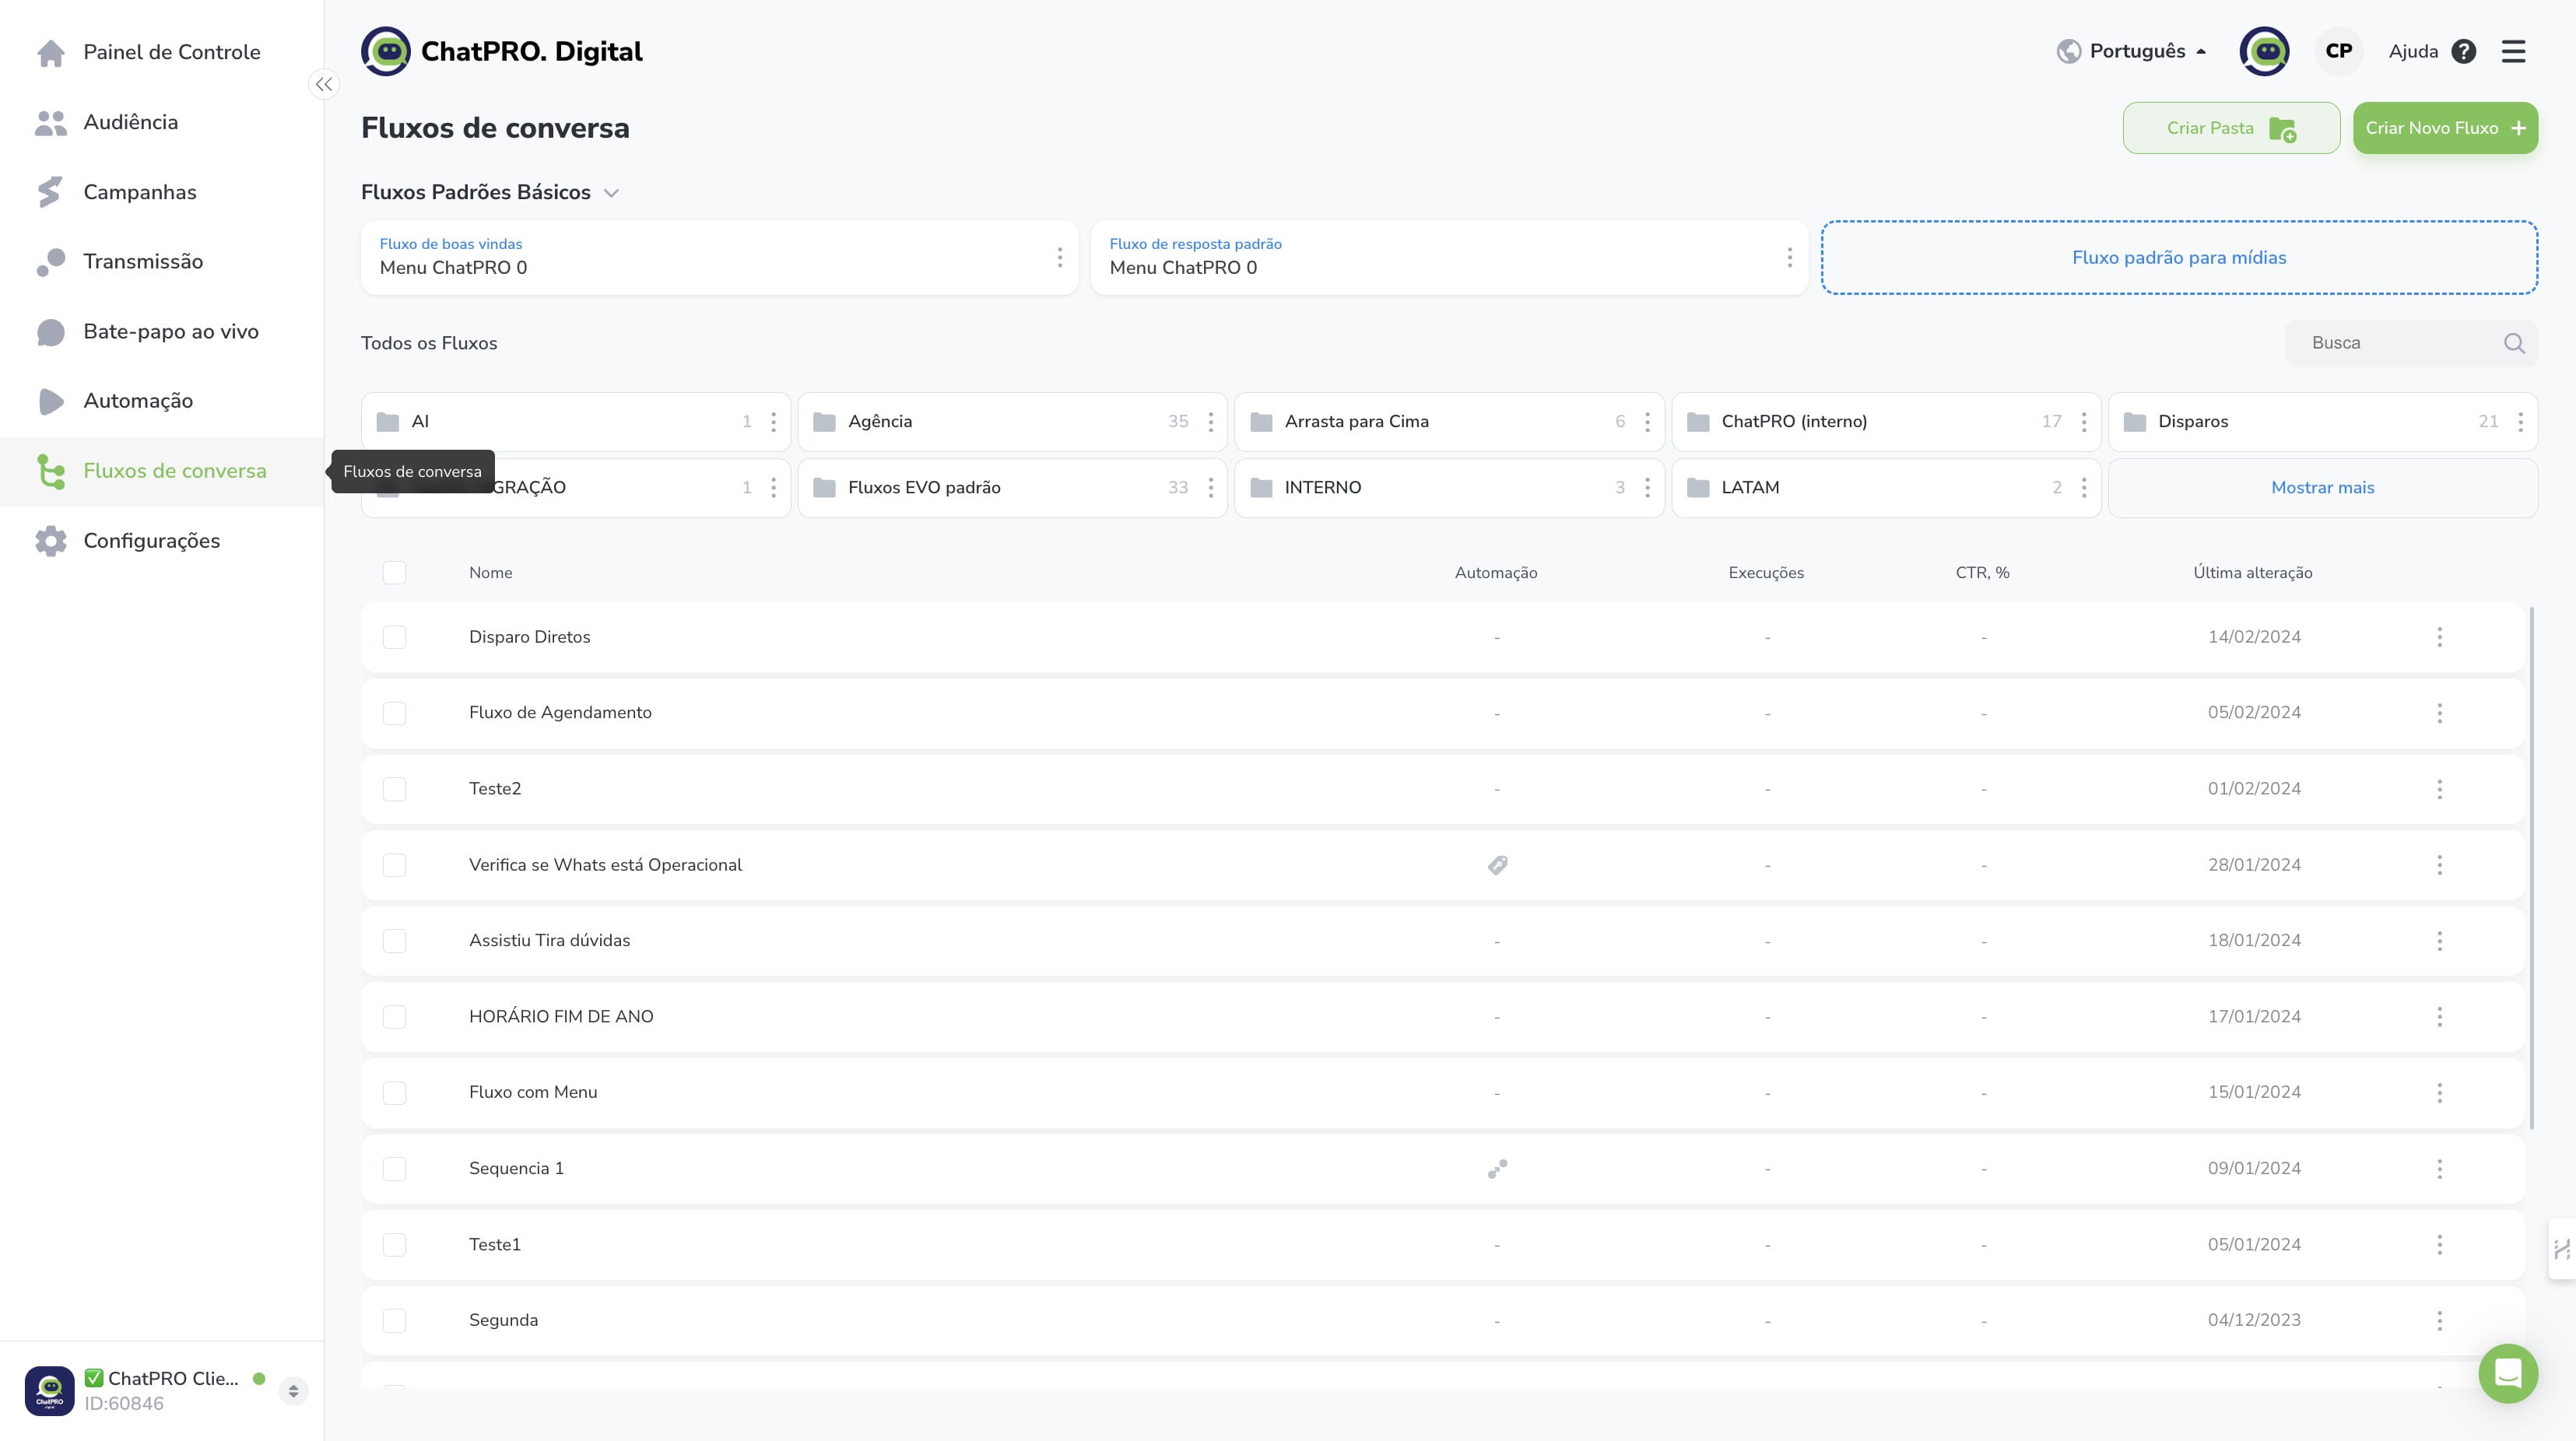Image resolution: width=2576 pixels, height=1441 pixels.
Task: Click the help question mark icon
Action: tap(2464, 51)
